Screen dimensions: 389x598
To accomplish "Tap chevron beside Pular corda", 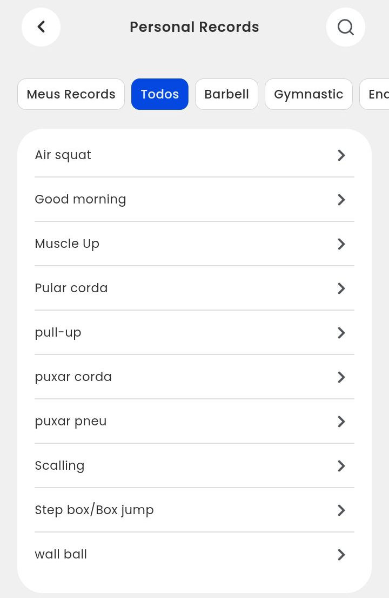I will [x=341, y=288].
